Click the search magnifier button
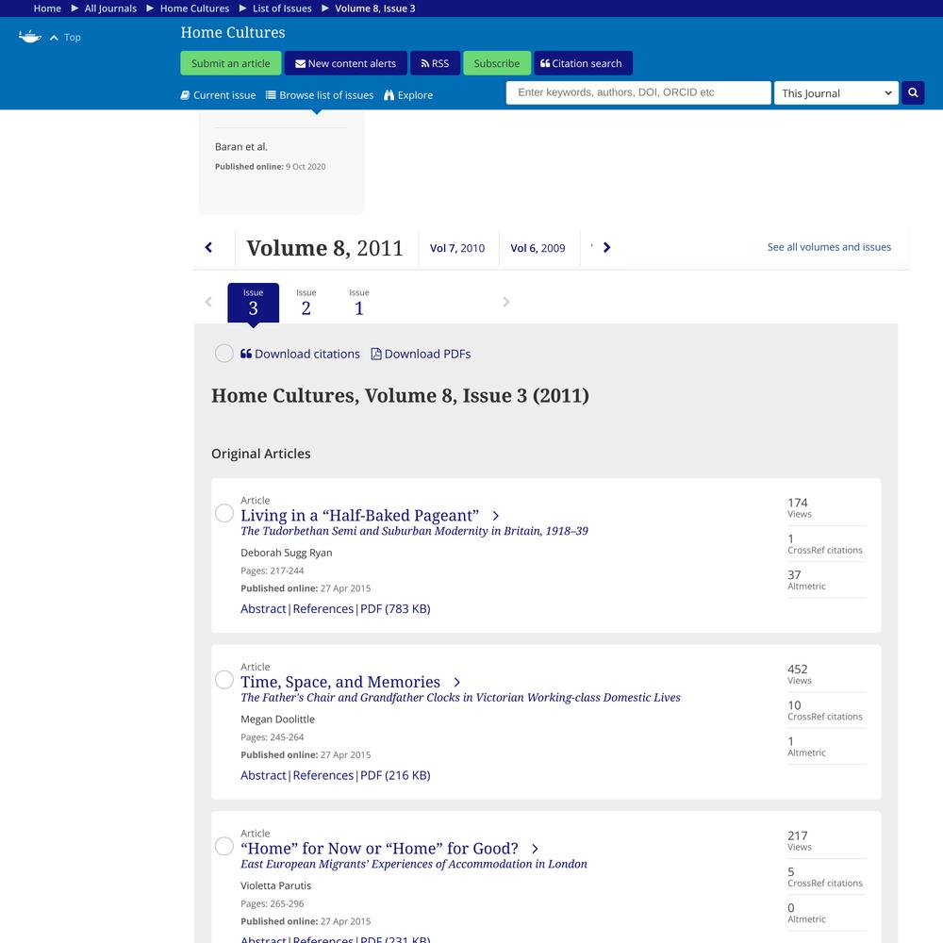This screenshot has width=943, height=943. click(912, 92)
